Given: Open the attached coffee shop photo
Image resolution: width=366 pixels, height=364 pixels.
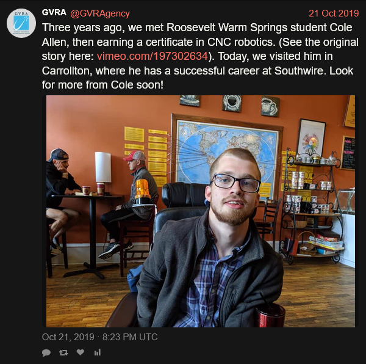Looking at the screenshot, I should point(201,211).
